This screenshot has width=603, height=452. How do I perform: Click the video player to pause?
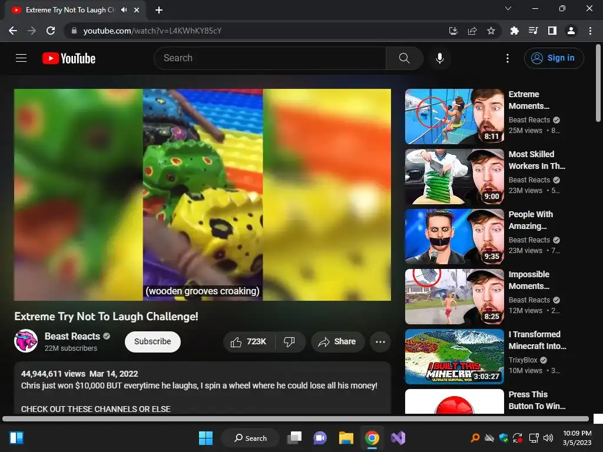(203, 194)
